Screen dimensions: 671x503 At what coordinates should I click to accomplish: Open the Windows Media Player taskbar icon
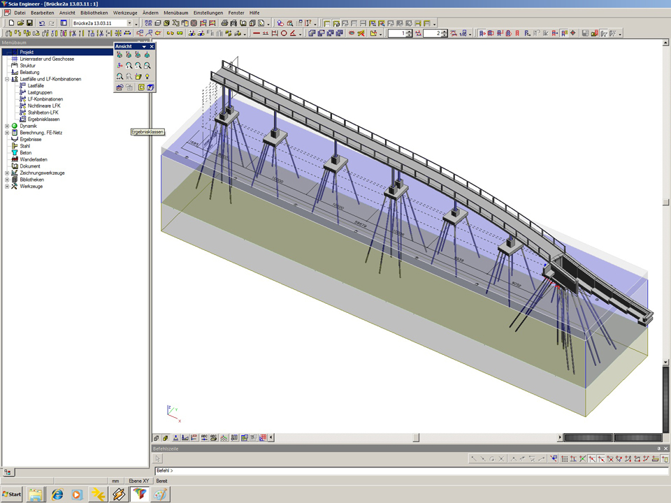[x=77, y=495]
